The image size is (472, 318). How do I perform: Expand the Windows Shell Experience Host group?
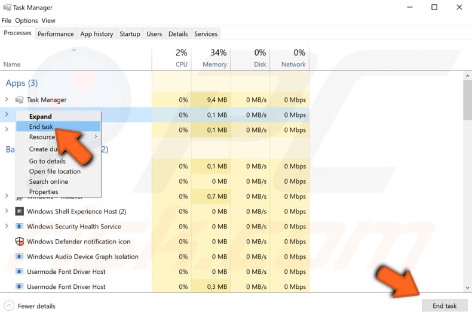[7, 211]
